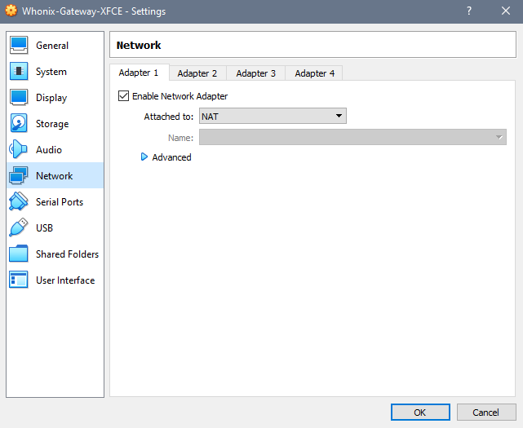
Task: Click the help question mark button
Action: (x=469, y=11)
